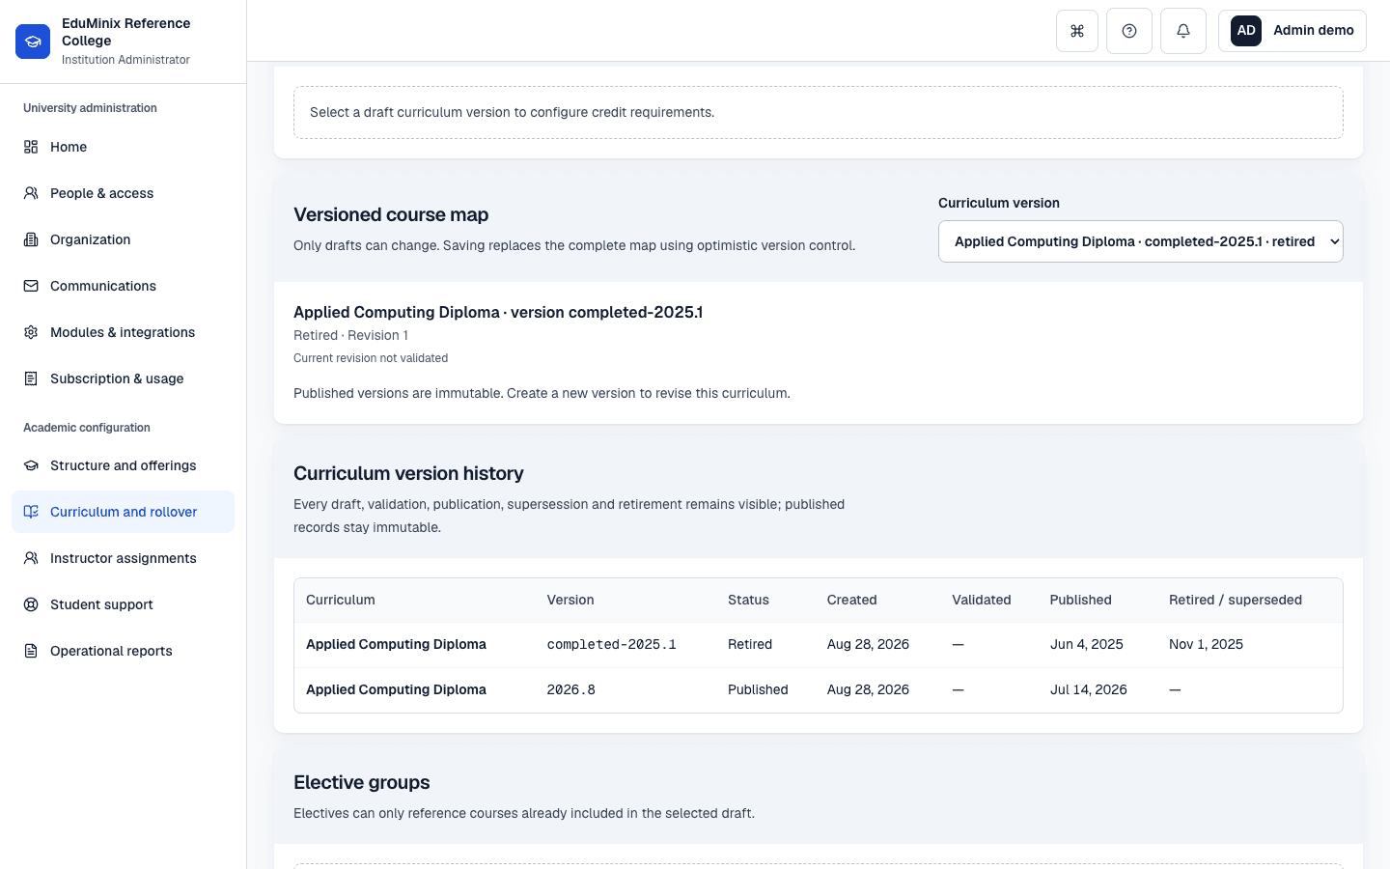
Task: Open the Curriculum version dropdown
Action: click(x=1140, y=241)
